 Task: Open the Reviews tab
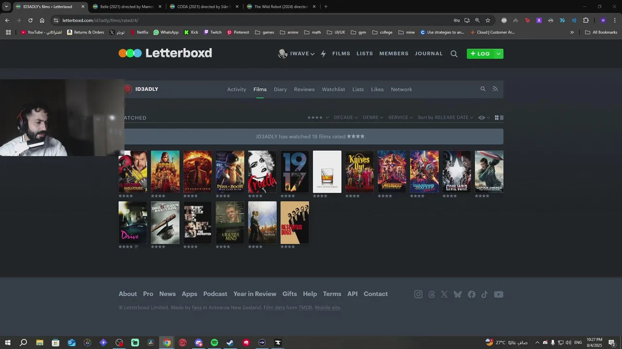point(304,89)
